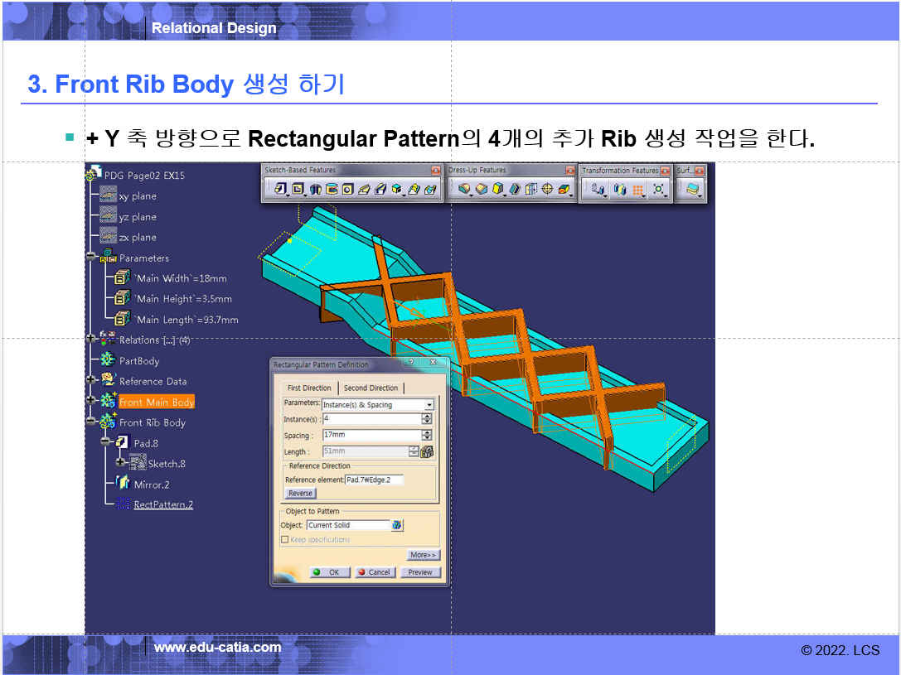Collapse the Parameters node in tree
Viewport: 901px width, 675px height.
click(x=91, y=258)
